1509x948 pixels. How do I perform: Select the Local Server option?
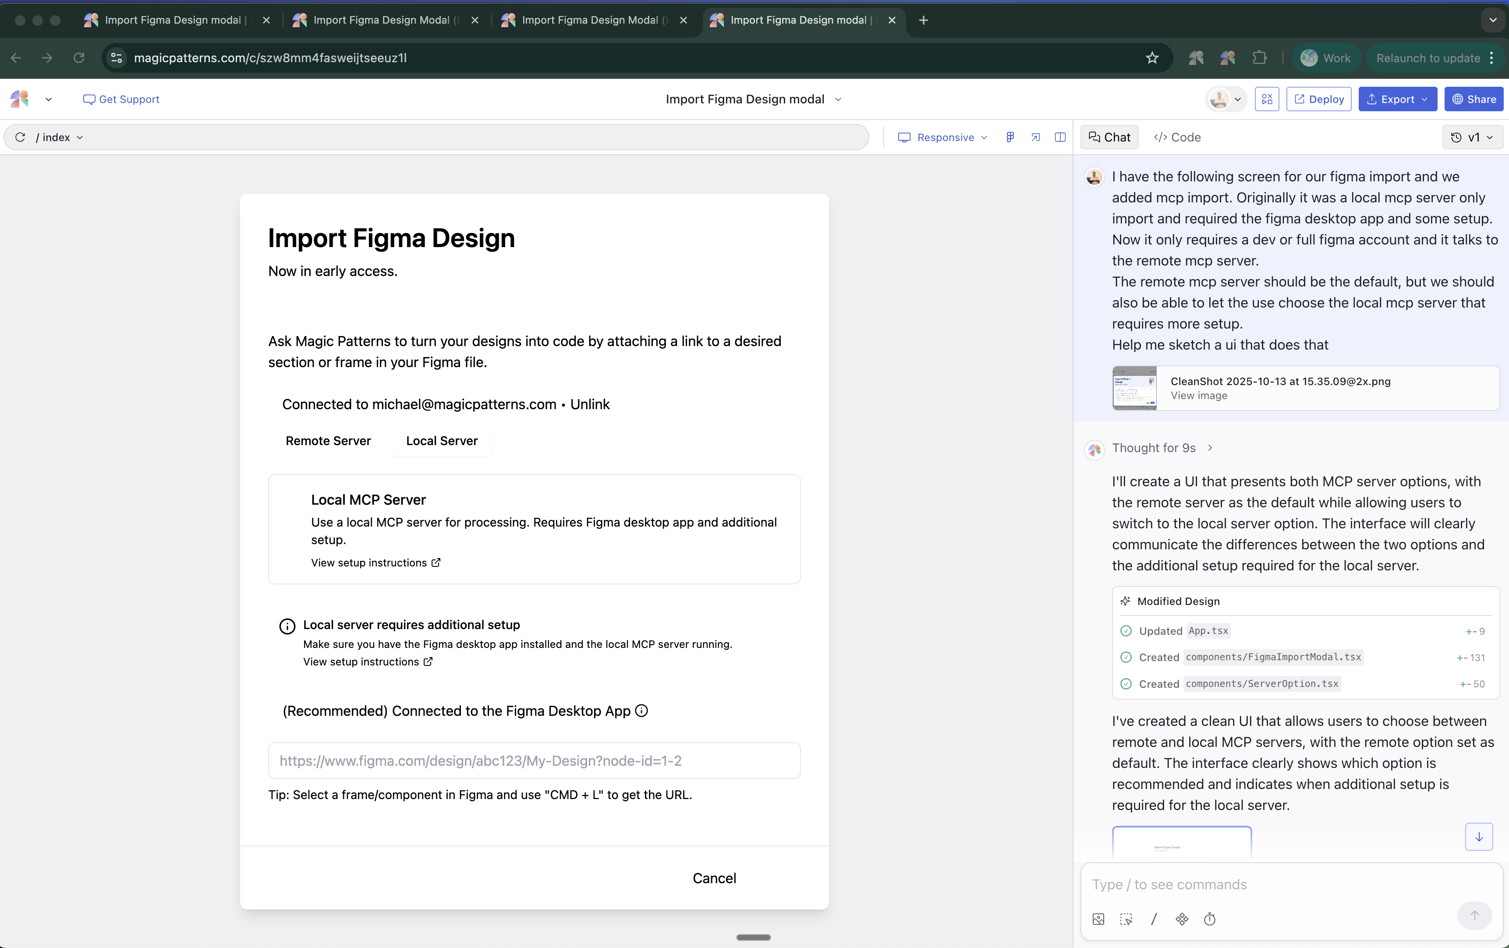(441, 440)
